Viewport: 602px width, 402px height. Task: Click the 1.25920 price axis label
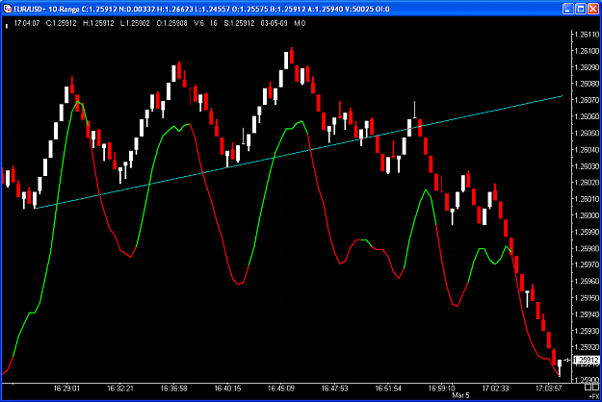click(586, 347)
